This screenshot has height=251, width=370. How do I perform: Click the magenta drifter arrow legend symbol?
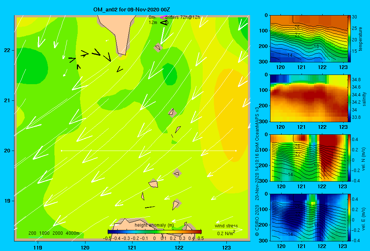(163, 17)
